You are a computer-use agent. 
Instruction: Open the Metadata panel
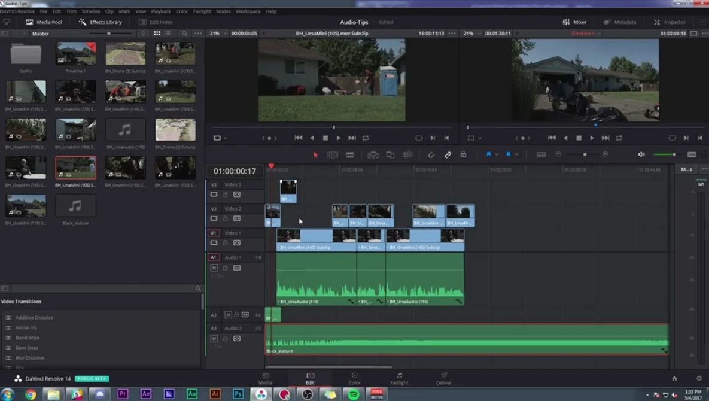[620, 22]
